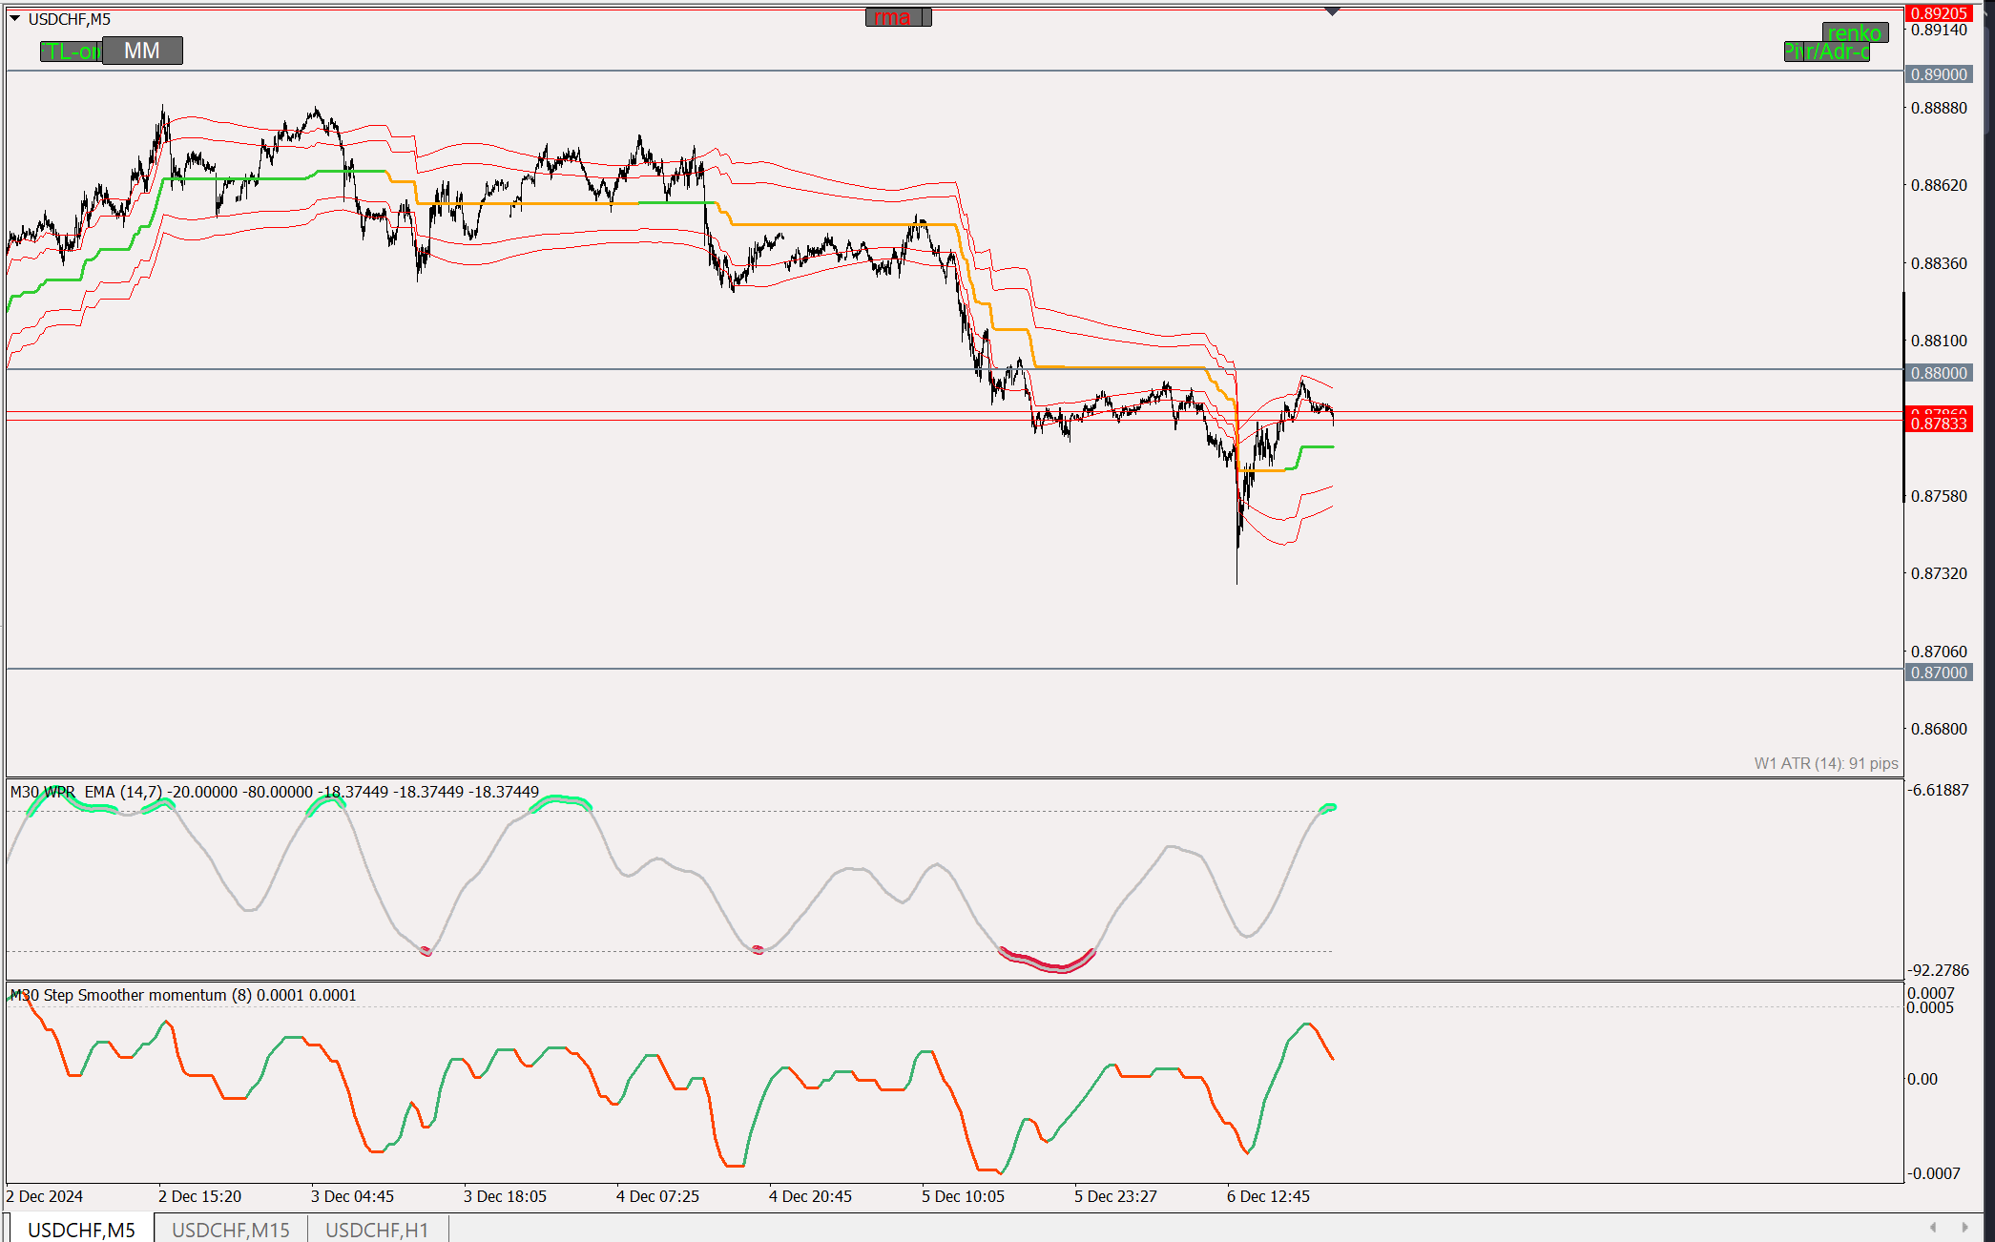Select the Step Smoother momentum indicator label
Viewport: 1995px width, 1242px height.
[183, 995]
